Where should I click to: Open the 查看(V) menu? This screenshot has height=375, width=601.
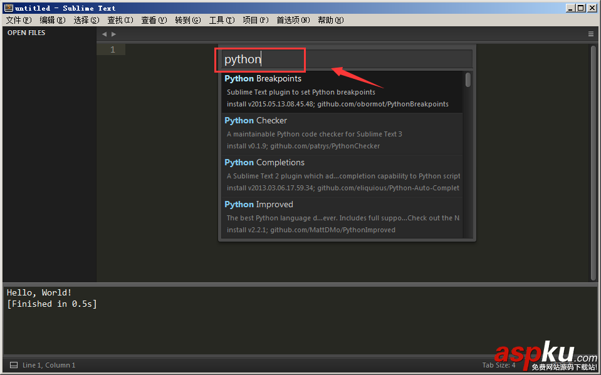[154, 20]
